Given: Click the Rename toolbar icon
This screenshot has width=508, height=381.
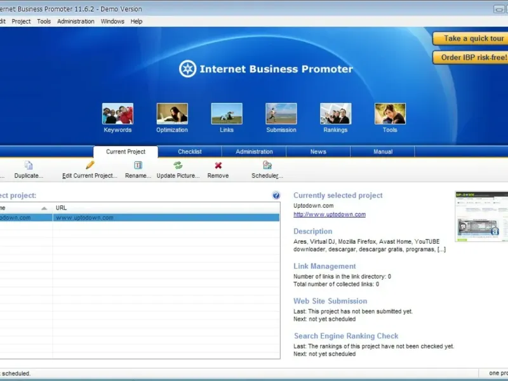Looking at the screenshot, I should click(x=138, y=165).
